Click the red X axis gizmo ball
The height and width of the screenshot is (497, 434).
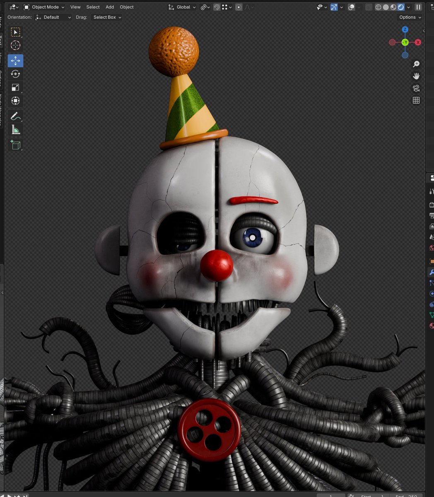[418, 42]
